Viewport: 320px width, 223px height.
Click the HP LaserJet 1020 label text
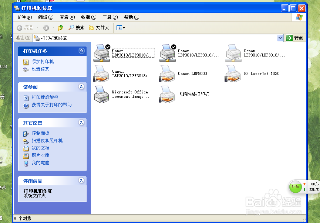click(x=262, y=73)
